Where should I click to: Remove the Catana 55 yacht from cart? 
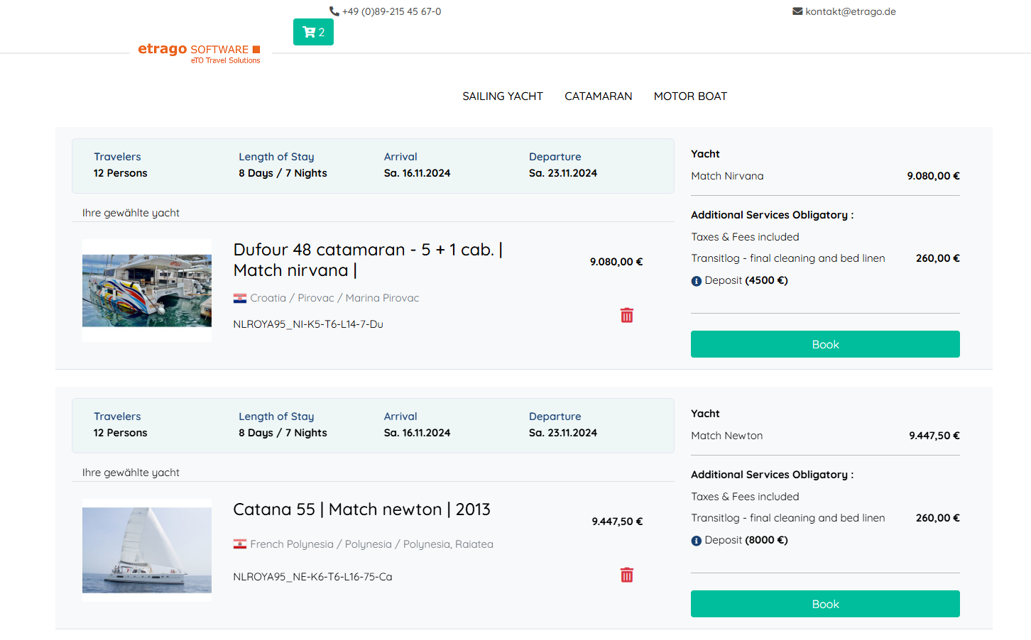click(x=626, y=575)
